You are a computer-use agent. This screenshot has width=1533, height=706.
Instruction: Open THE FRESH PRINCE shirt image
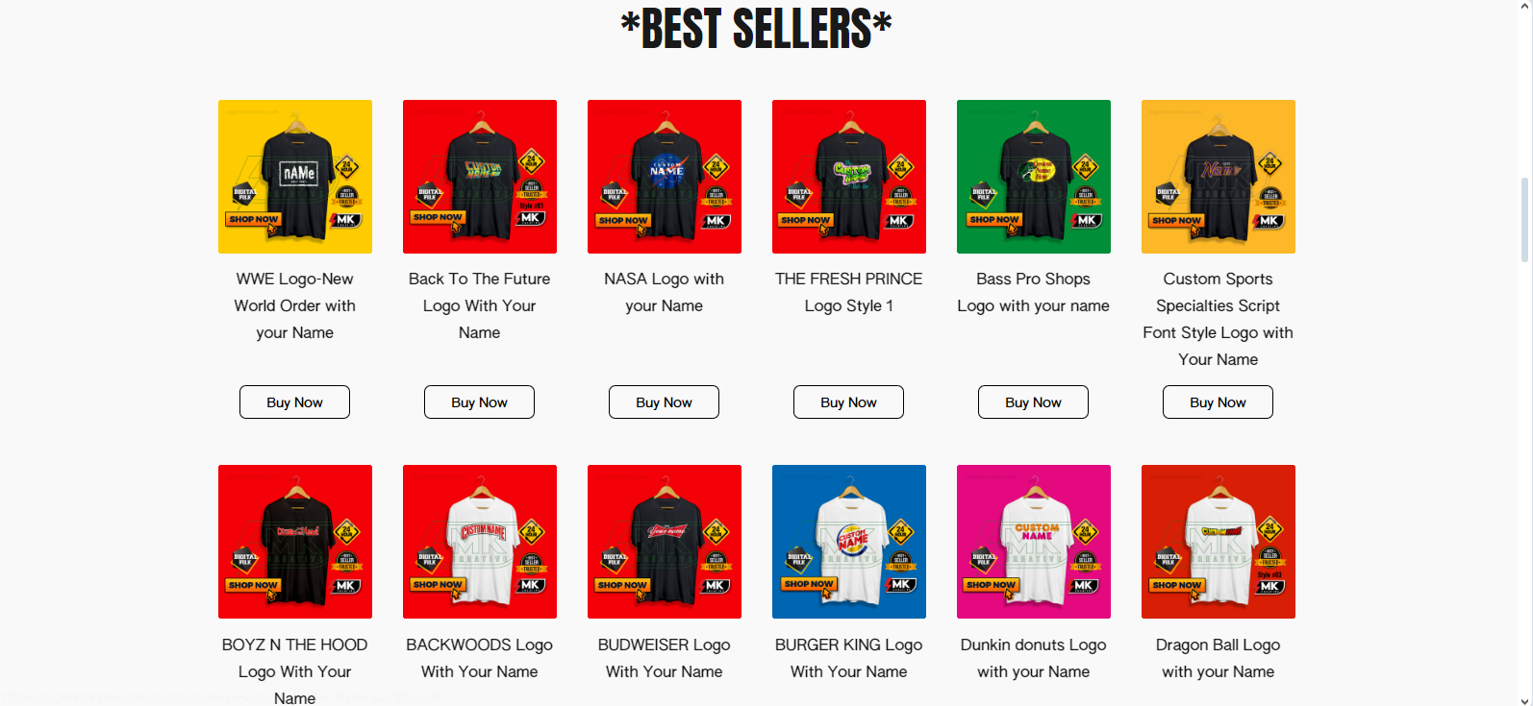tap(849, 177)
